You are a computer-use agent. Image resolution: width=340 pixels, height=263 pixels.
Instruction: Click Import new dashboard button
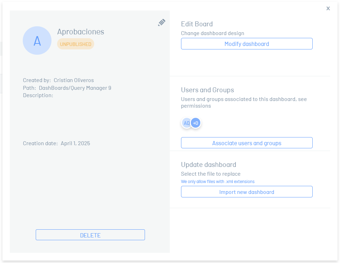pos(247,192)
